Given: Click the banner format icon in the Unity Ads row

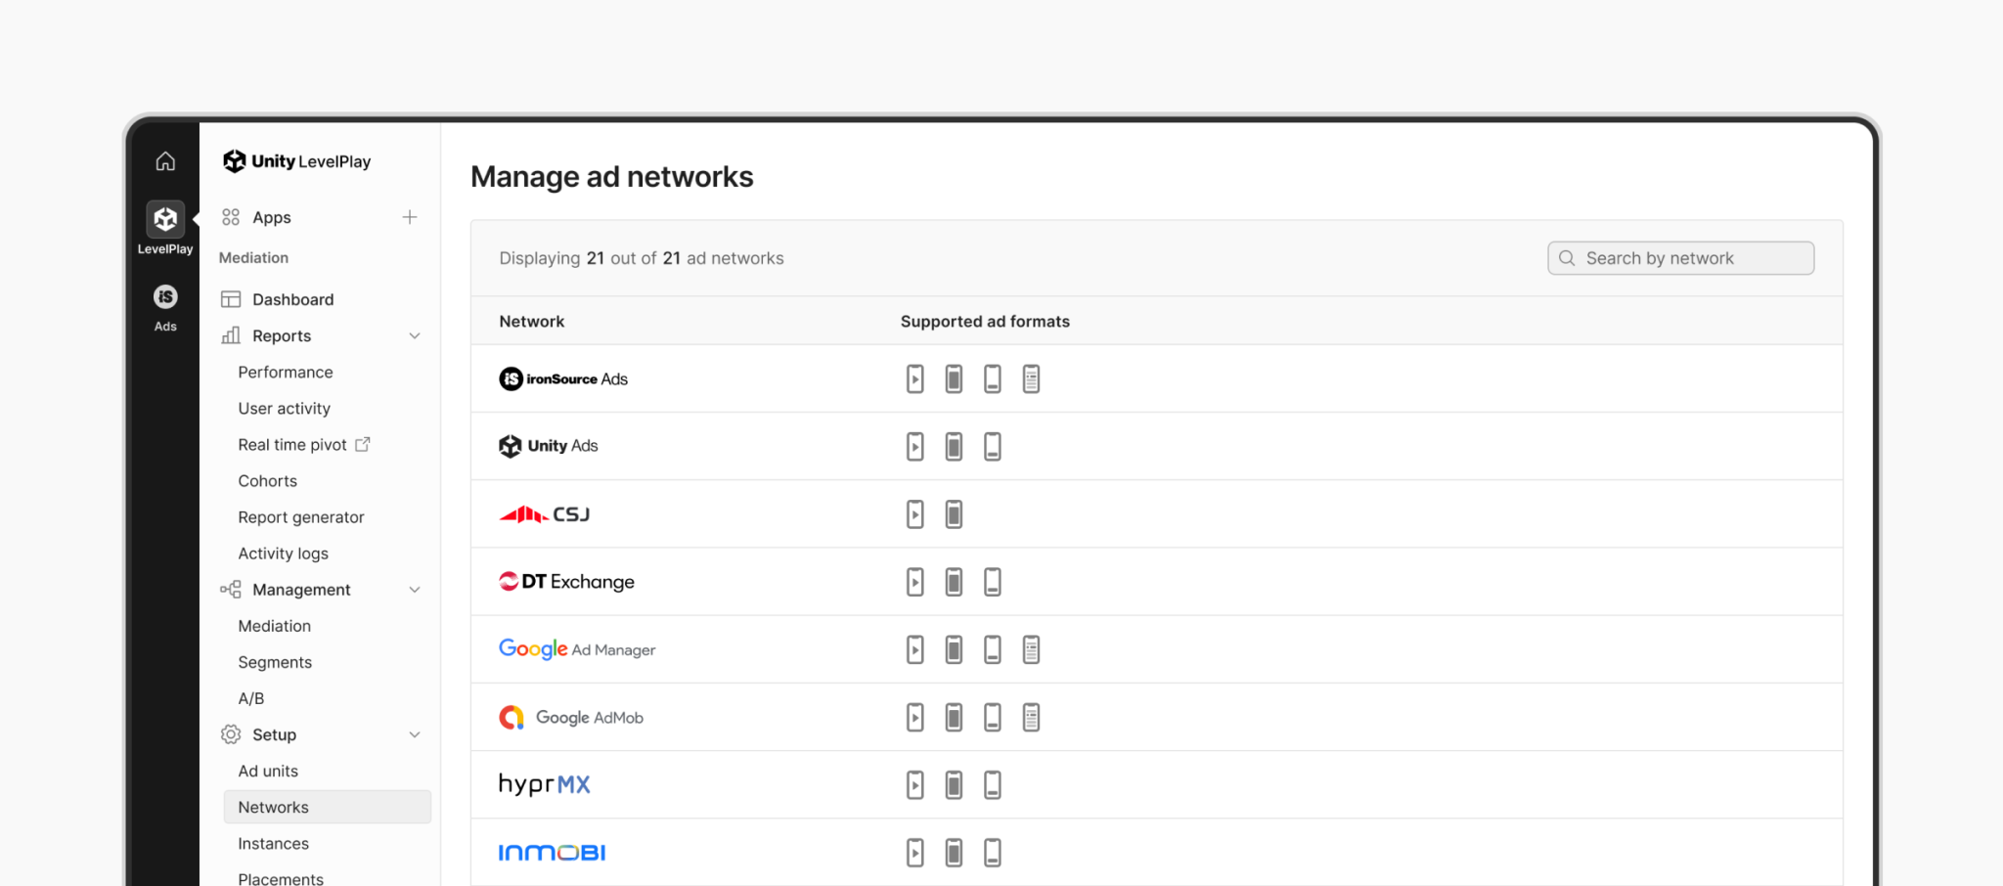Looking at the screenshot, I should 993,446.
